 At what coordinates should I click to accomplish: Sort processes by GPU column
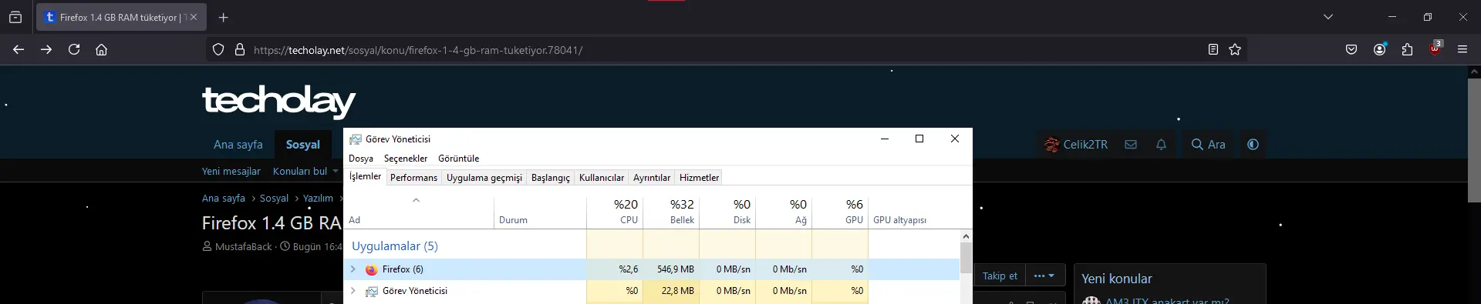click(x=840, y=212)
